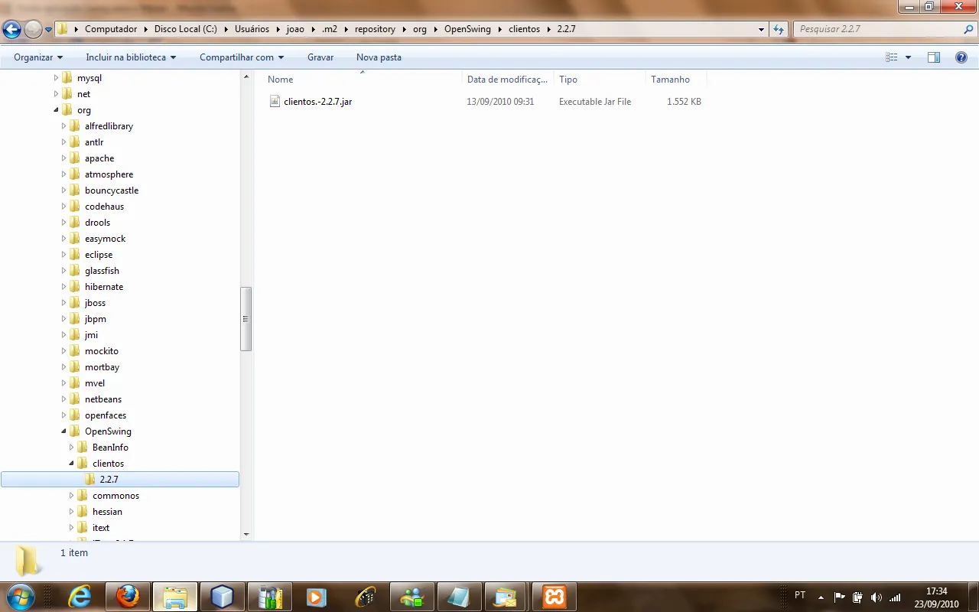Expand the BeanInfo folder node

tap(71, 448)
